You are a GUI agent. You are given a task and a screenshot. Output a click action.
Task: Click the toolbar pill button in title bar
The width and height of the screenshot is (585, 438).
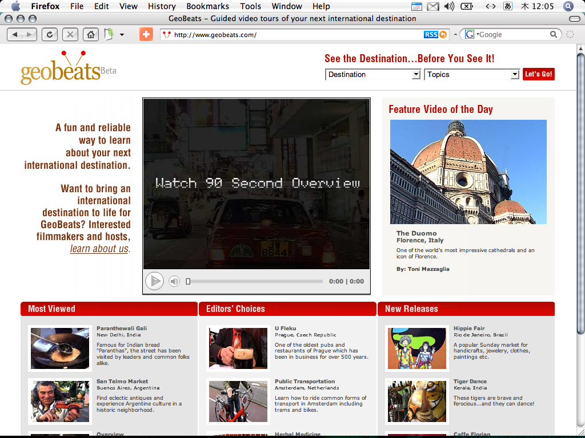(575, 19)
